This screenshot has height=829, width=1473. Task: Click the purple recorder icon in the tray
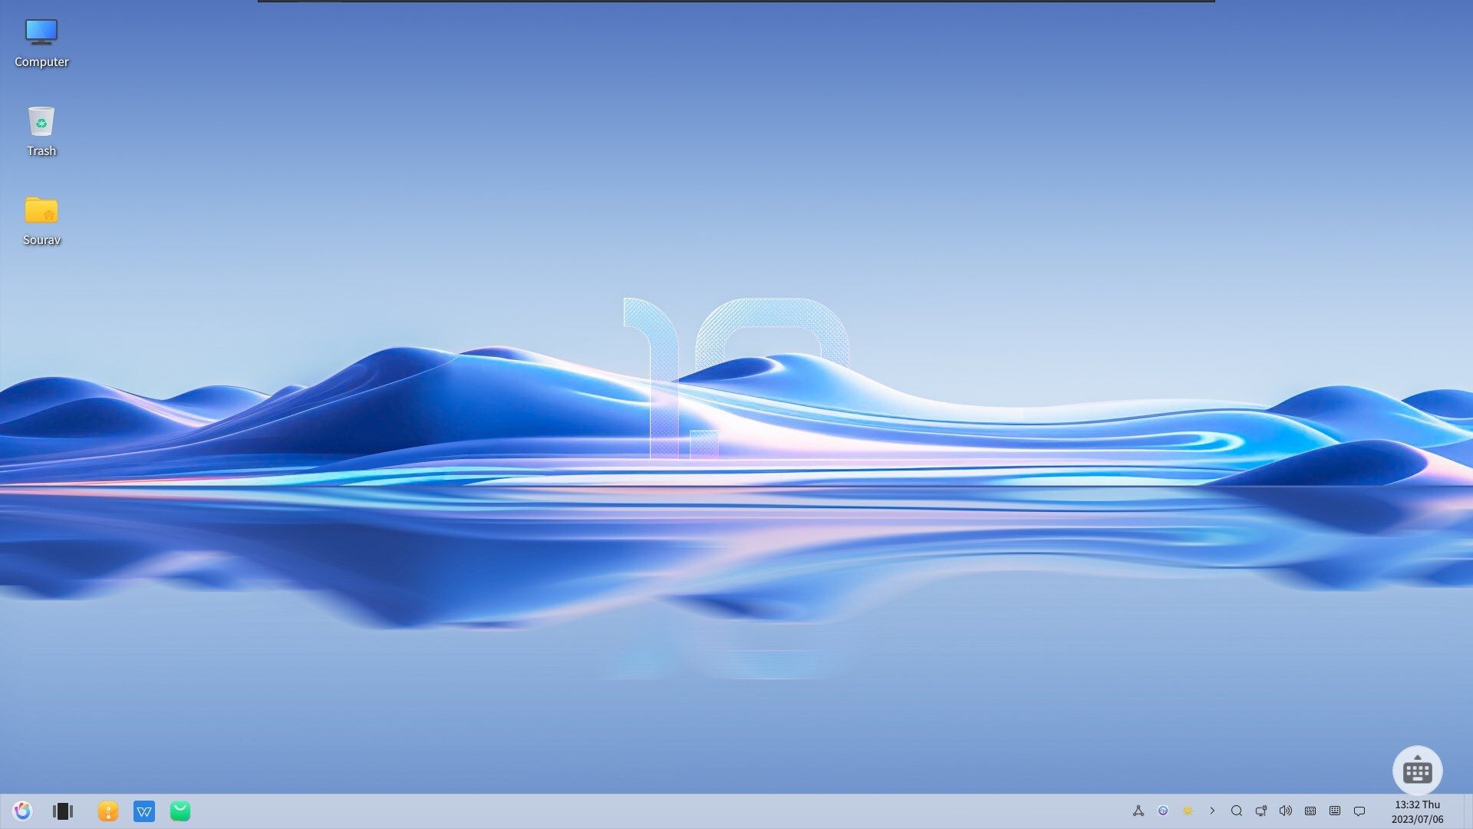pyautogui.click(x=1164, y=811)
